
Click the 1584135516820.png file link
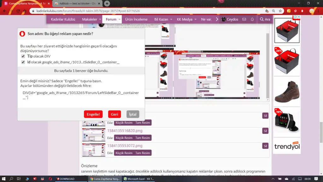[125, 130]
